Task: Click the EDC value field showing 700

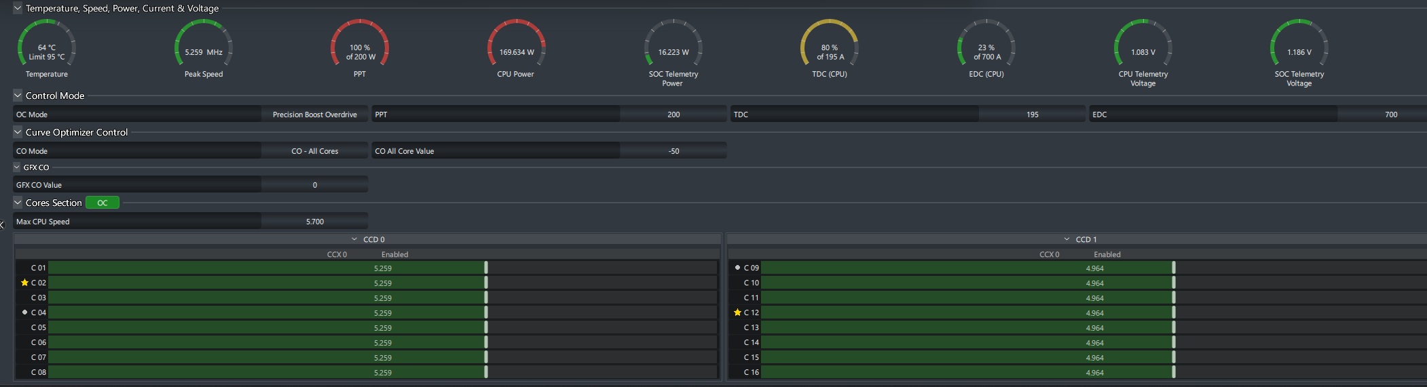Action: pos(1382,115)
